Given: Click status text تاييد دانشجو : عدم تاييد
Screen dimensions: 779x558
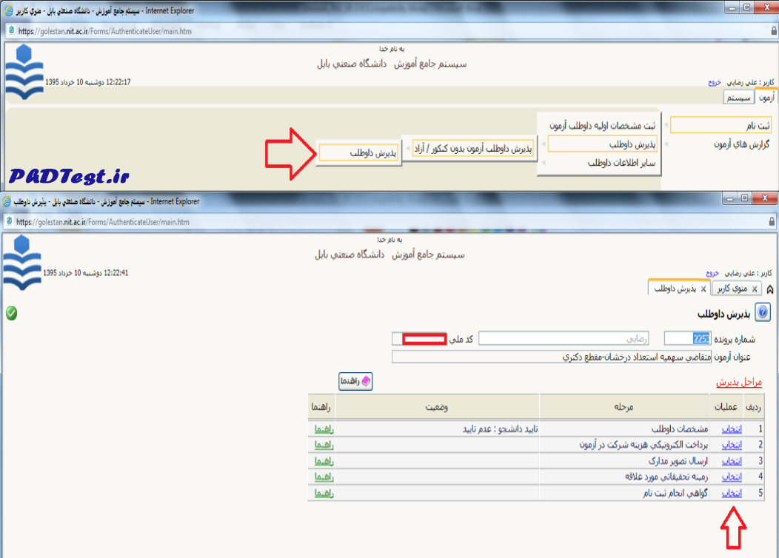Looking at the screenshot, I should click(501, 429).
